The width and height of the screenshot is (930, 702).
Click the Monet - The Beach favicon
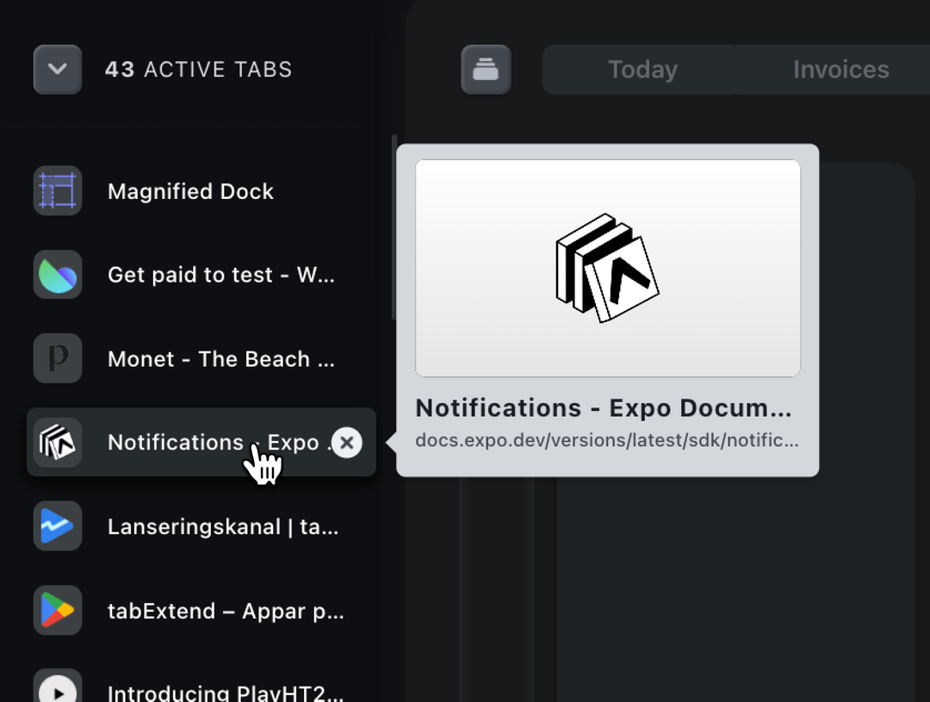tap(57, 358)
